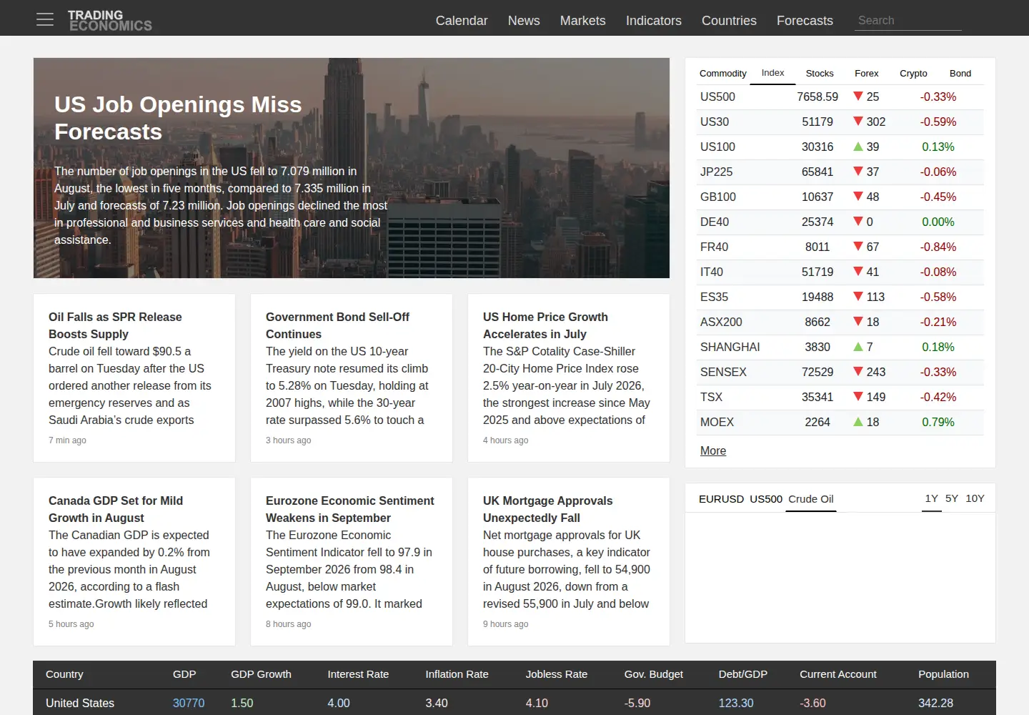The height and width of the screenshot is (715, 1029).
Task: Switch to the Crypto tab
Action: pos(913,74)
